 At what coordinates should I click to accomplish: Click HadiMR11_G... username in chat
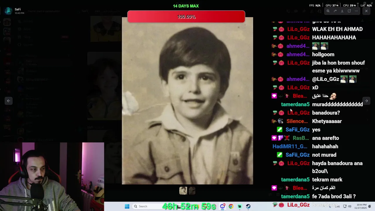click(x=290, y=146)
